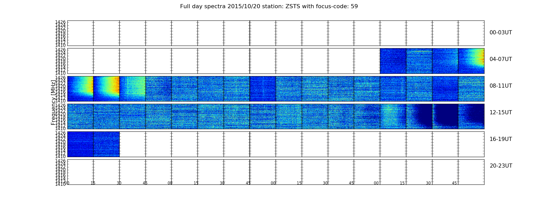Screen dimensions: 538x205
Task: Click the dark navy 15:30 segment in 12-15UT row
Action: [445, 116]
